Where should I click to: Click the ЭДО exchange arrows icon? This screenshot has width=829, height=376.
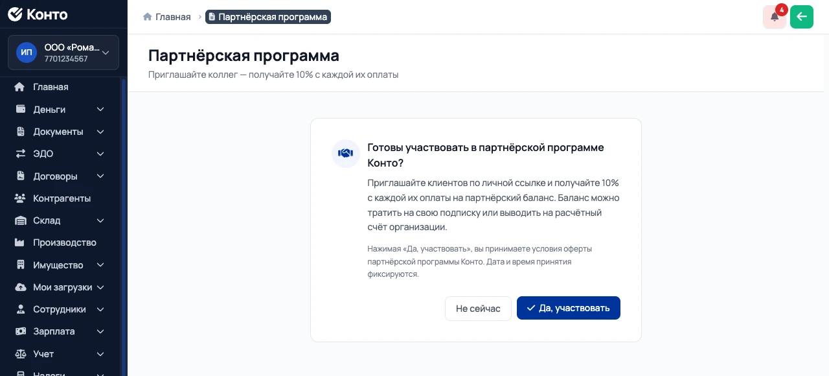coord(20,154)
